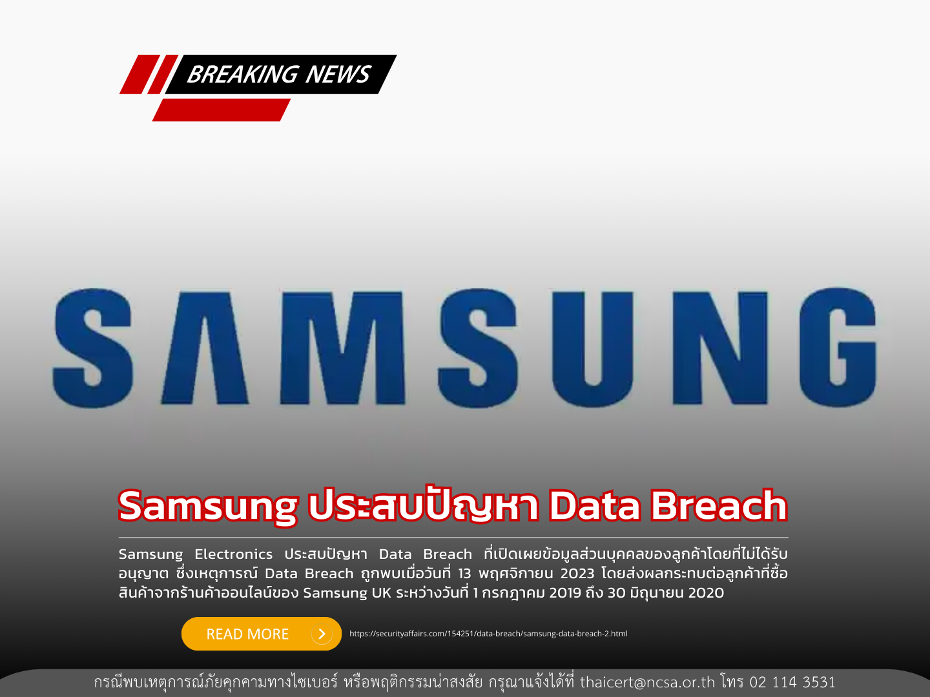Click the phone number 02 114 3531
The height and width of the screenshot is (697, 930).
pyautogui.click(x=792, y=682)
